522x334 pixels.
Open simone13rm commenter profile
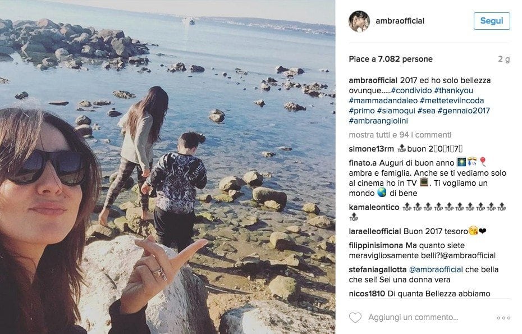[371, 149]
